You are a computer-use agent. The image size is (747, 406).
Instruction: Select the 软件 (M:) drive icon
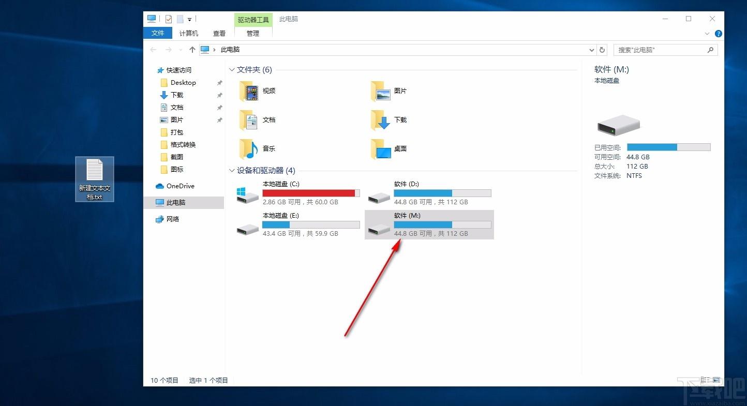pyautogui.click(x=379, y=229)
